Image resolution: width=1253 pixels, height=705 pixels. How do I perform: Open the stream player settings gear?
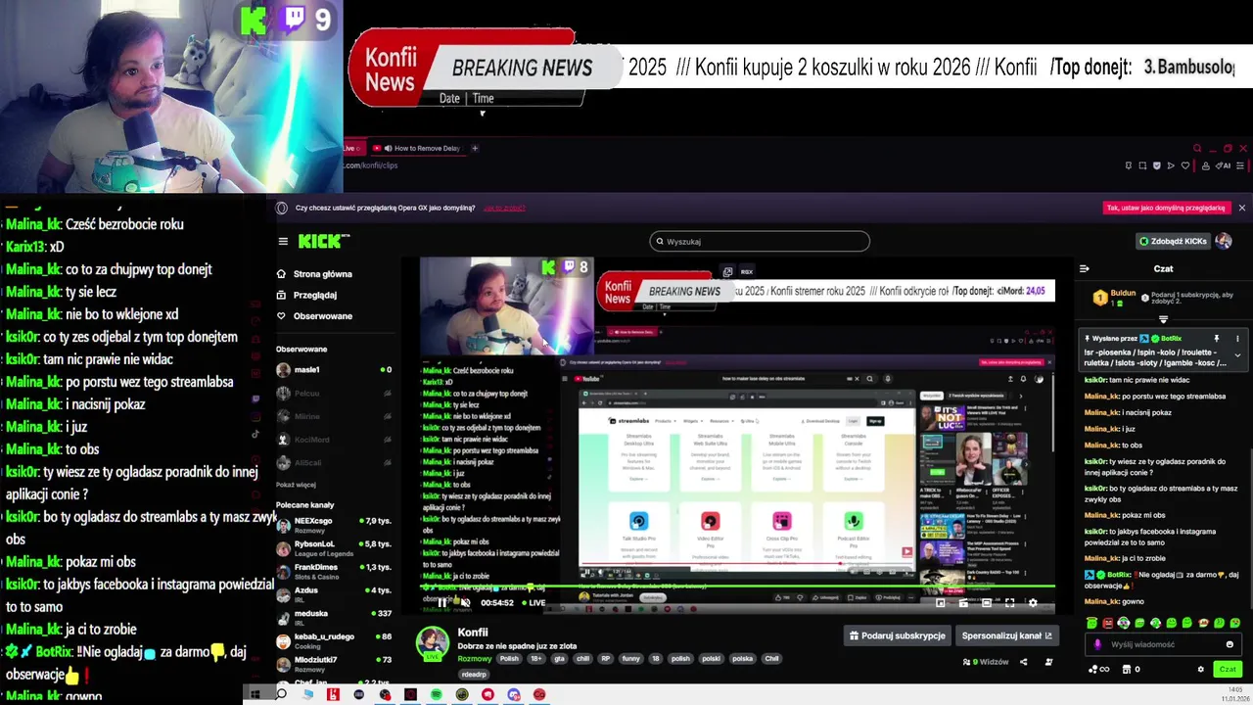coord(1032,603)
